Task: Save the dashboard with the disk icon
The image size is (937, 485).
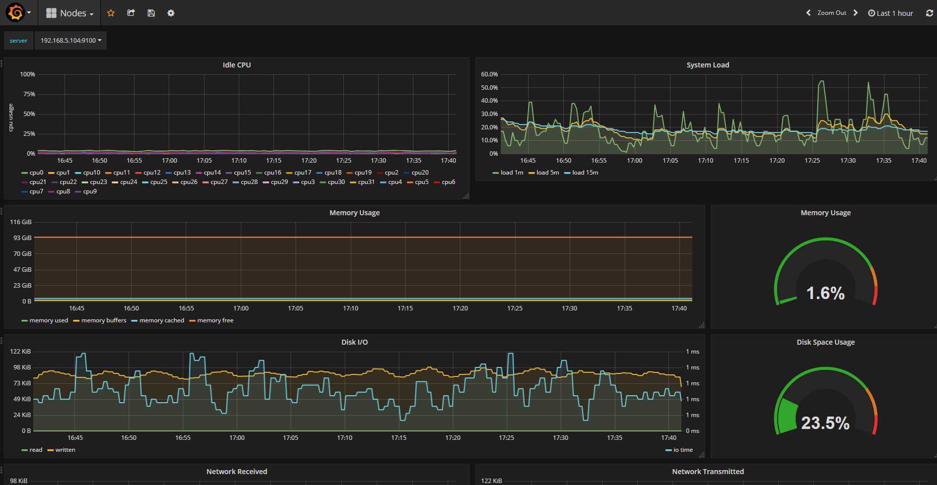Action: [x=151, y=13]
